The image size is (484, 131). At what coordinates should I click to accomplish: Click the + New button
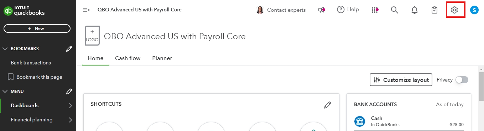(x=37, y=28)
